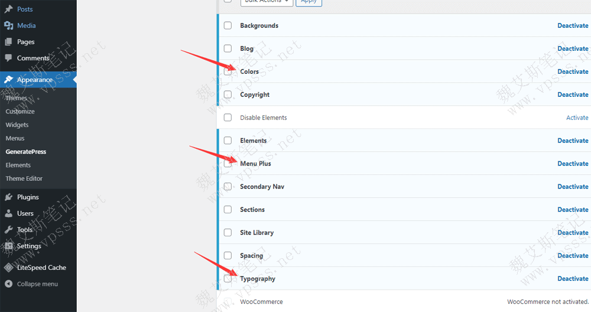The width and height of the screenshot is (591, 312).
Task: Tick the Site Library checkbox
Action: 228,232
